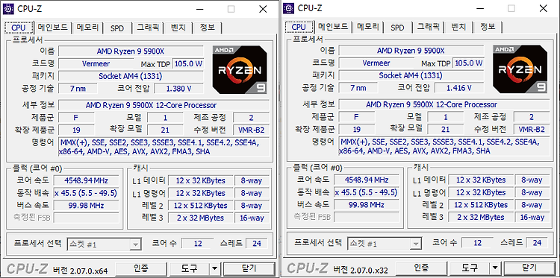Click 닫기 button in x32 window
The image size is (560, 278).
pos(529,268)
